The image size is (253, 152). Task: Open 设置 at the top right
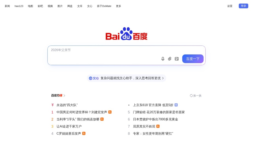(x=230, y=6)
